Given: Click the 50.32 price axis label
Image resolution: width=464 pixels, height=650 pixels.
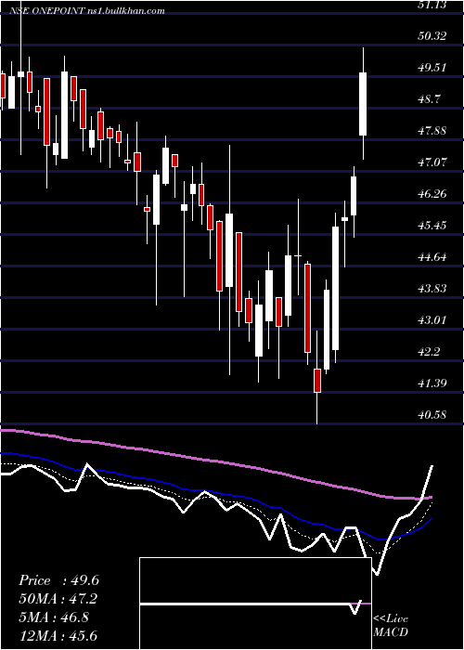Looking at the screenshot, I should 432,36.
